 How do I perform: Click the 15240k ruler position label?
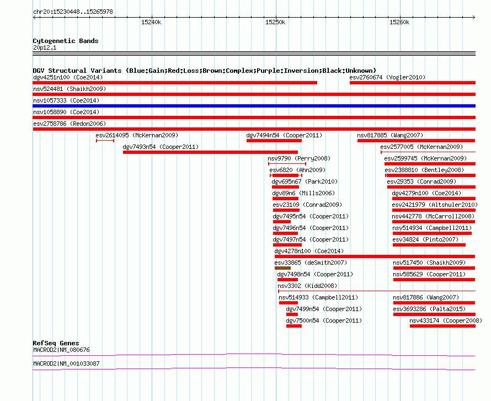pyautogui.click(x=151, y=22)
